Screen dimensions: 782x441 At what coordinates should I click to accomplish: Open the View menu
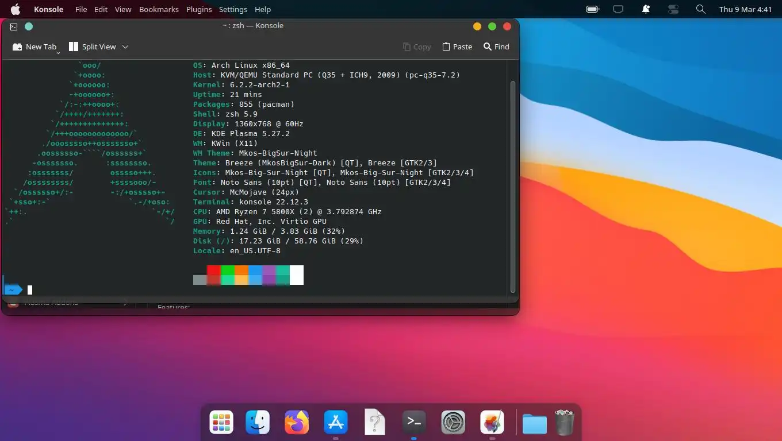[123, 9]
